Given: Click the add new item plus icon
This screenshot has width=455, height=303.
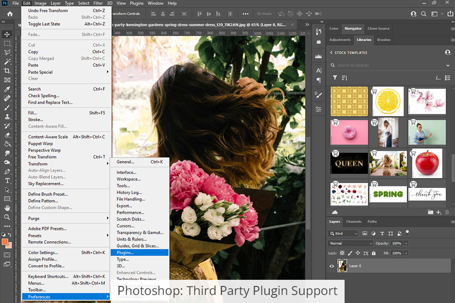Looking at the screenshot, I should (438, 212).
